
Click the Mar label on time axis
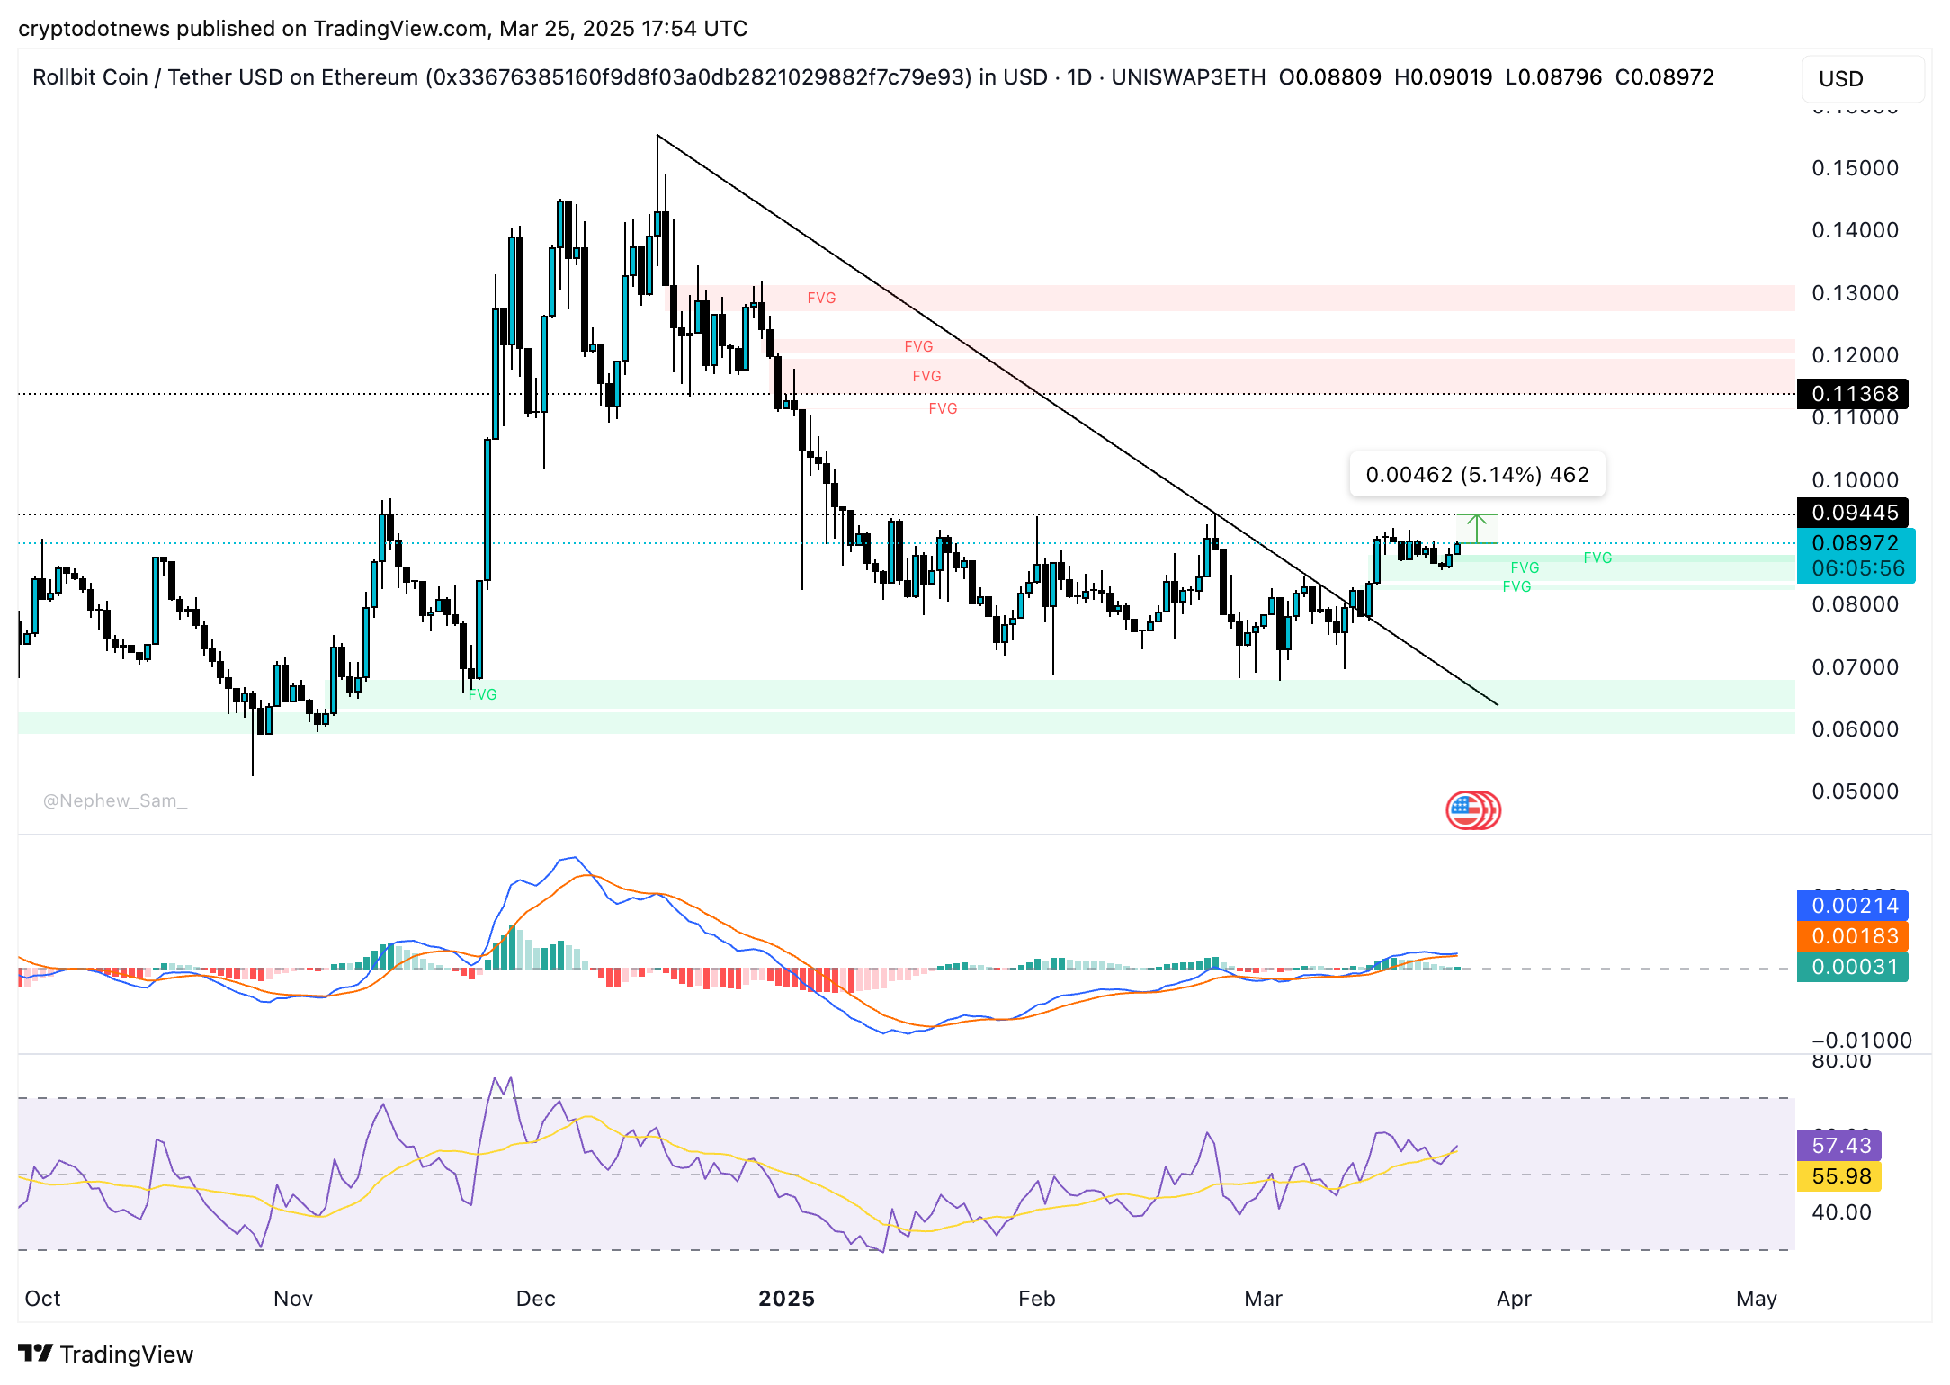tap(1264, 1299)
